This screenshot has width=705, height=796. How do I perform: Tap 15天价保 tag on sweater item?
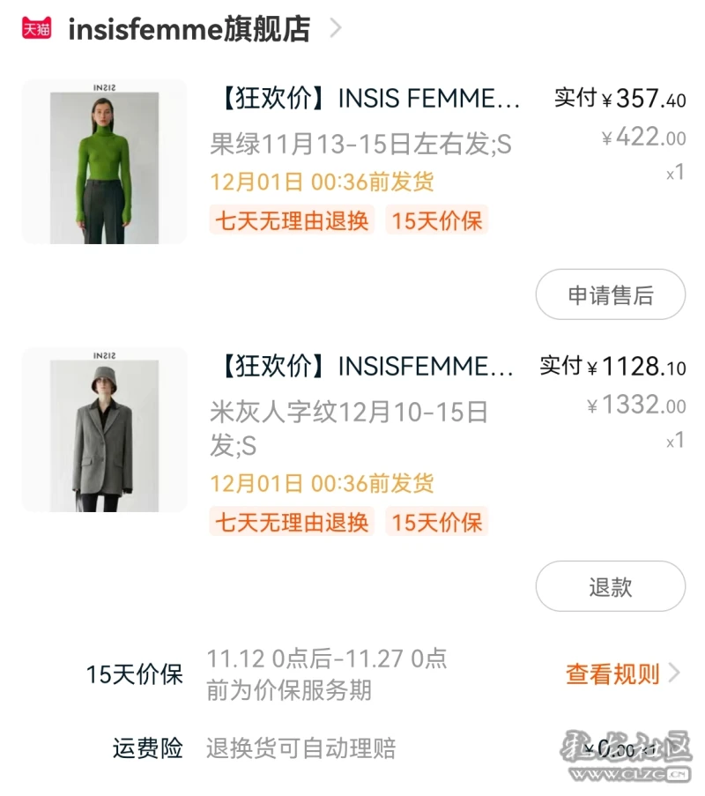pos(437,219)
